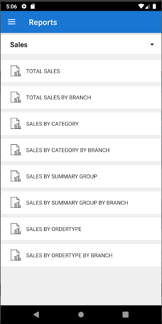Click the report icon next to SALES BY ORDERTYPE
This screenshot has width=162, height=324.
[x=16, y=229]
